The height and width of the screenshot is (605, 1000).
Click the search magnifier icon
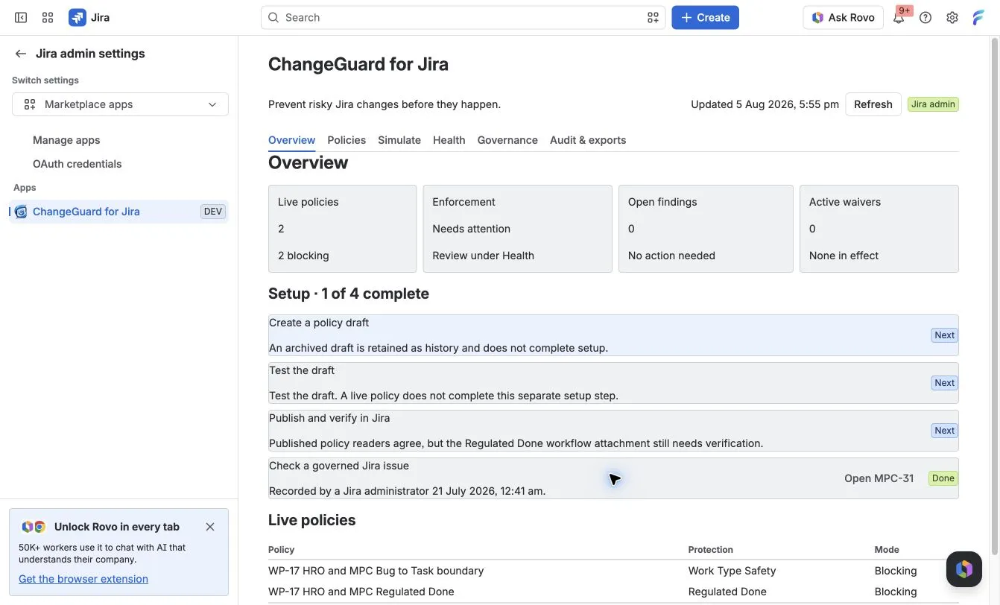(273, 17)
